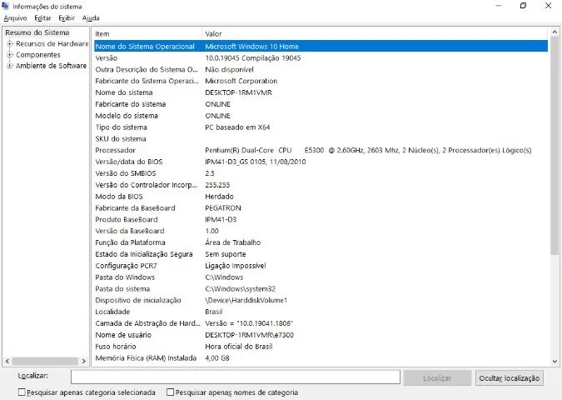The image size is (562, 400).
Task: Select the Versão do SMBIOS row
Action: pos(321,173)
